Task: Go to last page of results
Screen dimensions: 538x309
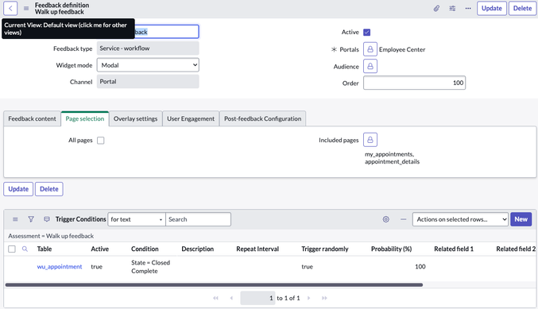Action: click(324, 298)
